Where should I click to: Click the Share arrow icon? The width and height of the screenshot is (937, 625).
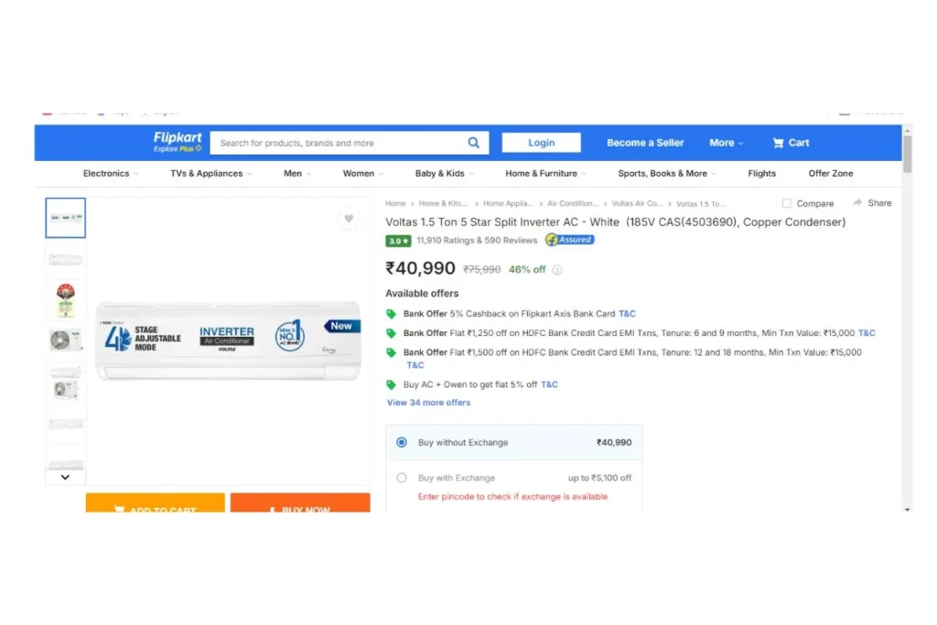point(857,203)
